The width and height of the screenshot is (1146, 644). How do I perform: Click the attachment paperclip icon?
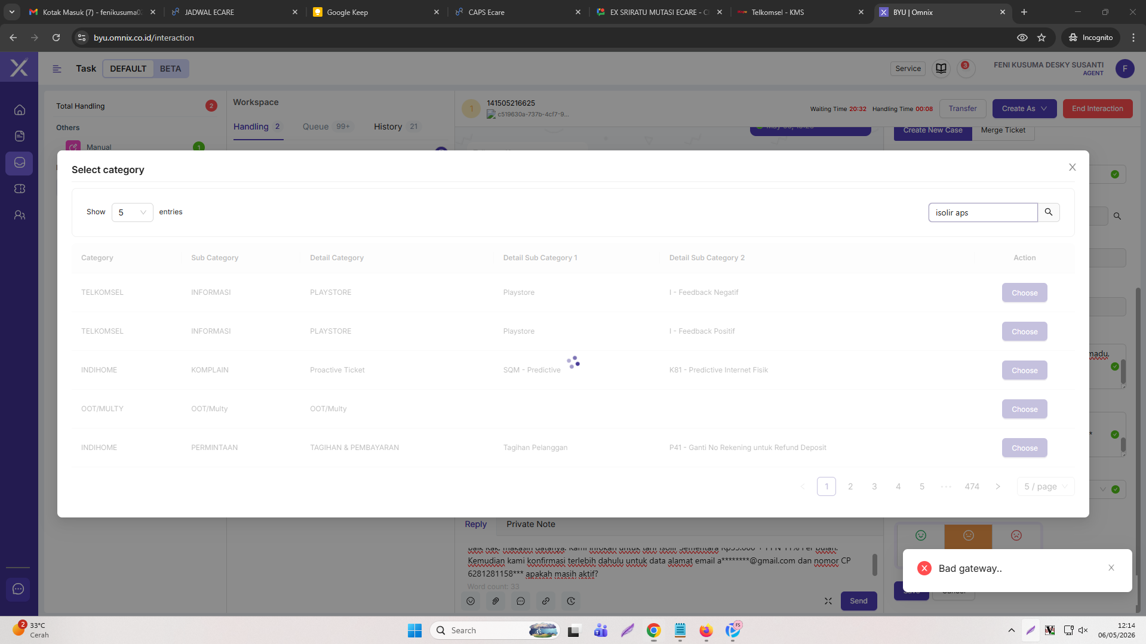[x=496, y=601]
